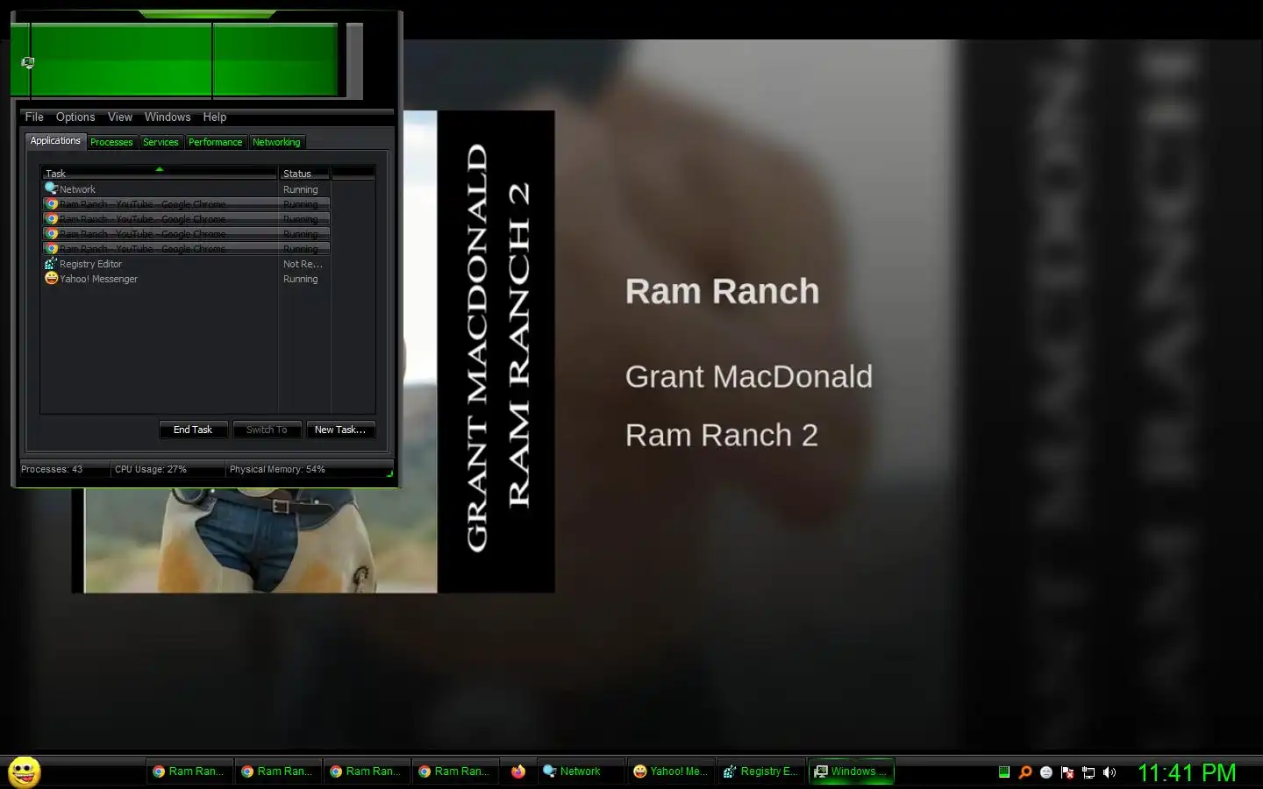Image resolution: width=1263 pixels, height=789 pixels.
Task: Click the network connection tray icon
Action: click(x=1088, y=772)
